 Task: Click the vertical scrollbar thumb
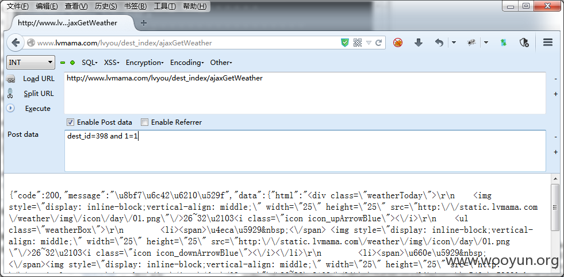[x=555, y=207]
